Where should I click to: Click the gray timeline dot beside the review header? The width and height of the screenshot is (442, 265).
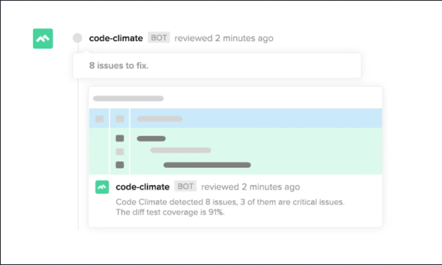pos(78,38)
